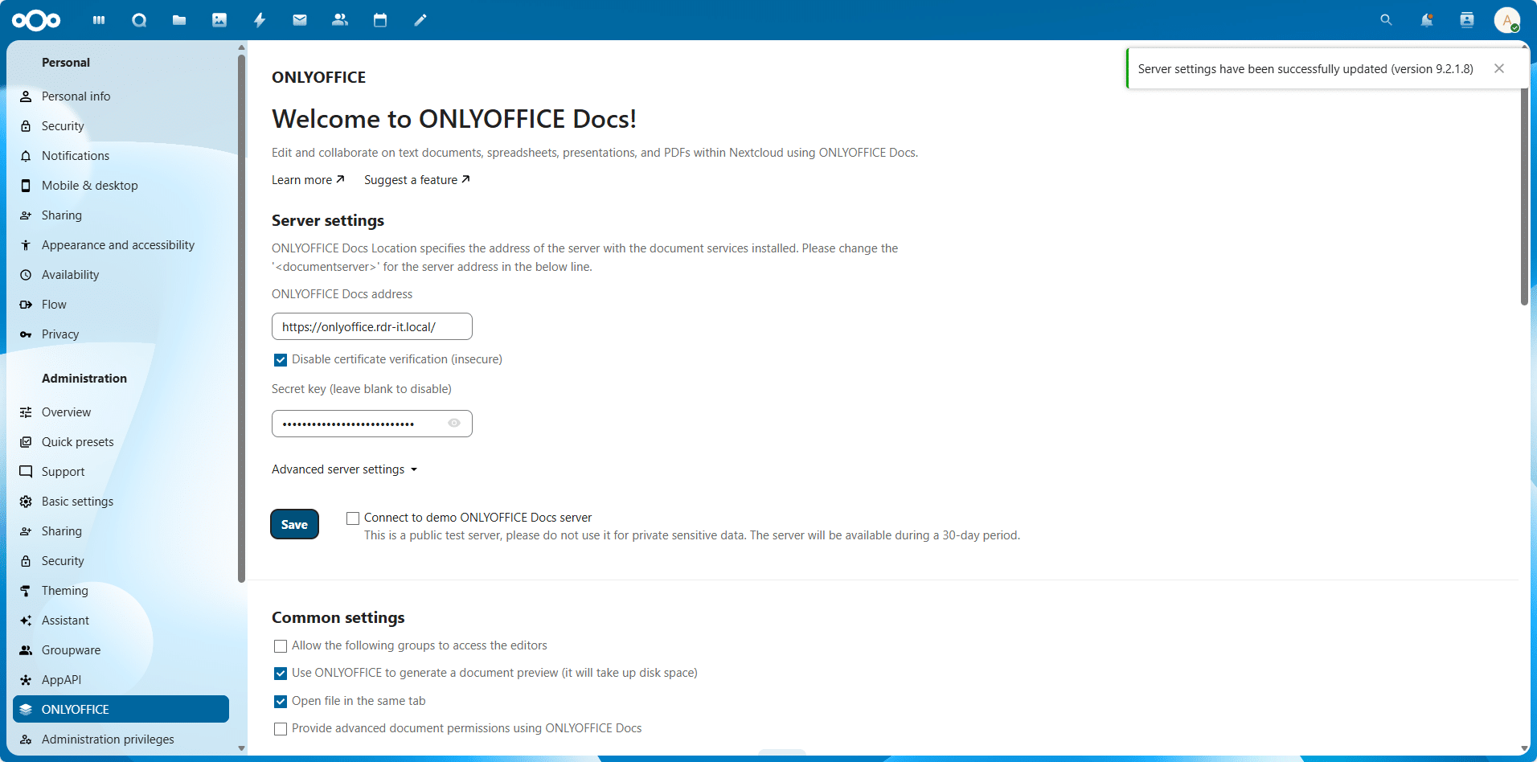Screen dimensions: 1537x762
Task: Enable Connect to demo ONLYOFFICE Docs server
Action: tap(353, 518)
